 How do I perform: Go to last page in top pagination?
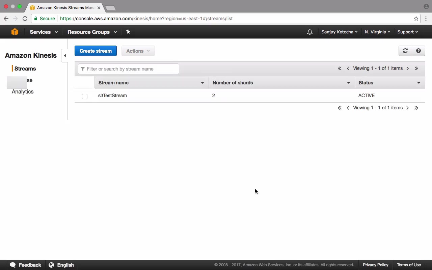tap(416, 69)
